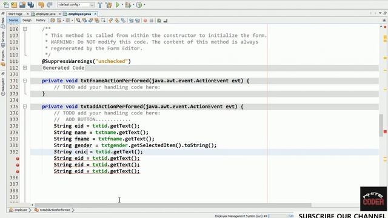Switch to History view
The width and height of the screenshot is (388, 218).
click(x=41, y=21)
